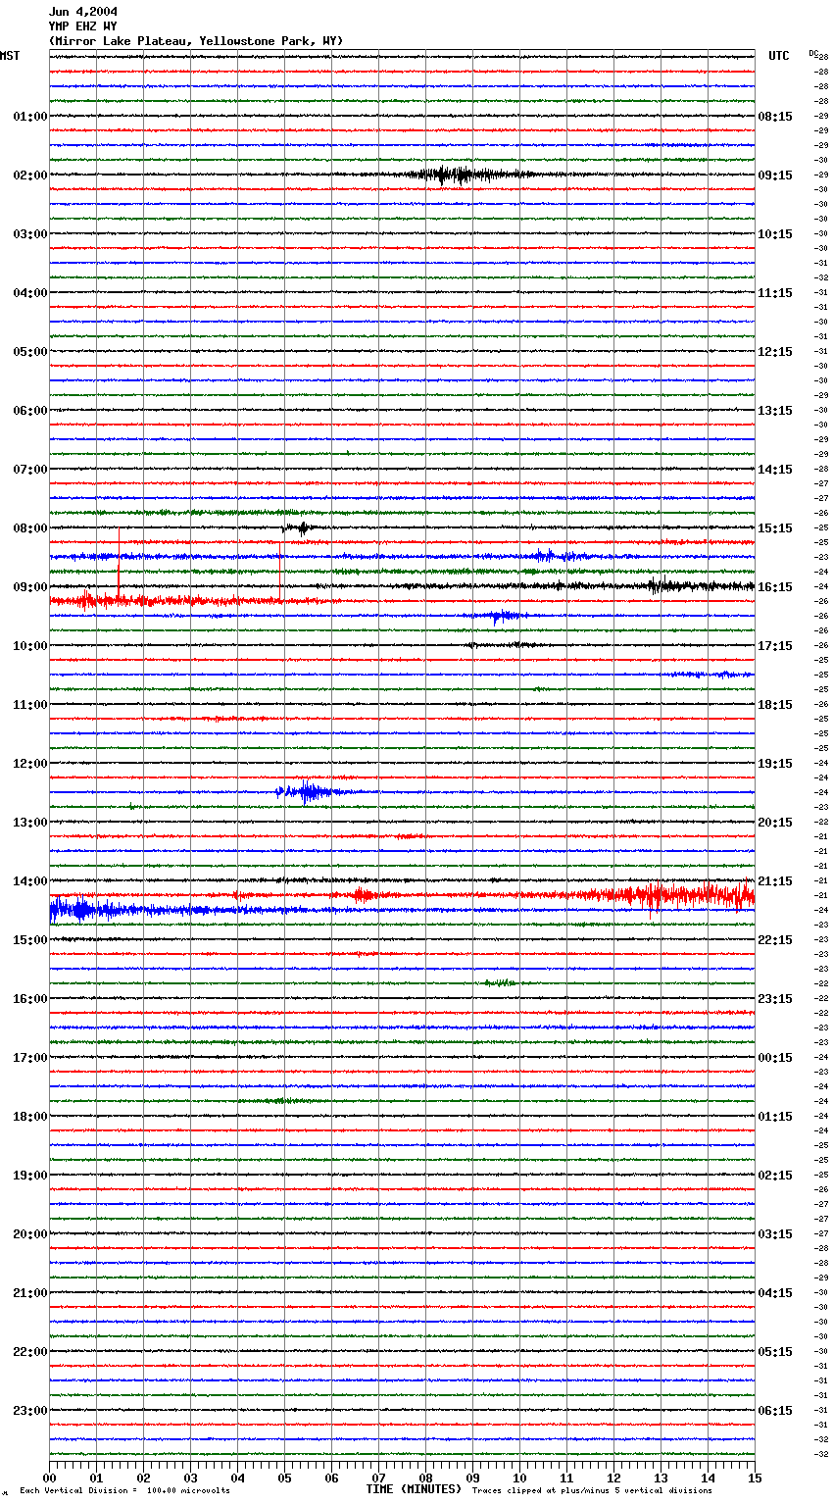Click the 'MST' column header
The width and height of the screenshot is (833, 1504).
tap(10, 56)
